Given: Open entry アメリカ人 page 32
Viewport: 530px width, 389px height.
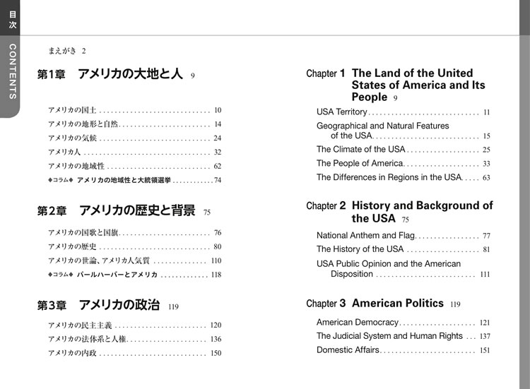Looking at the screenshot, I should (134, 152).
